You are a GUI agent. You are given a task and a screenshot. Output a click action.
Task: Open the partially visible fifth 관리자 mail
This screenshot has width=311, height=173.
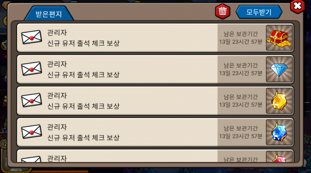[155, 156]
